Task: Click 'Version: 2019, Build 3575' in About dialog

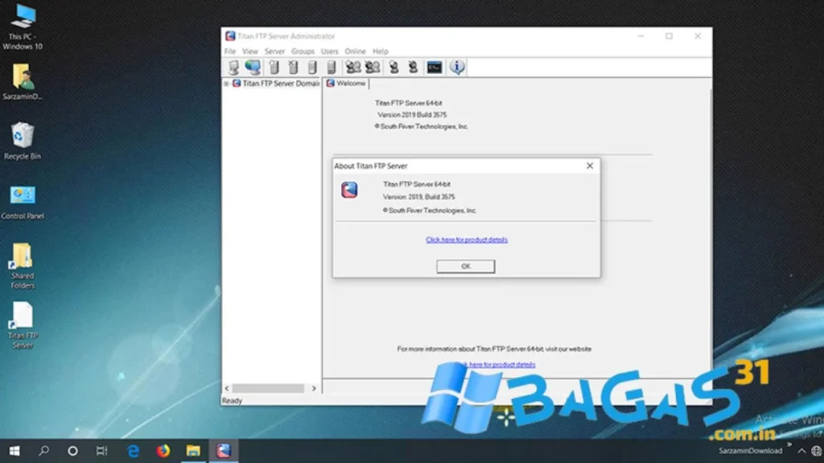Action: pos(418,197)
